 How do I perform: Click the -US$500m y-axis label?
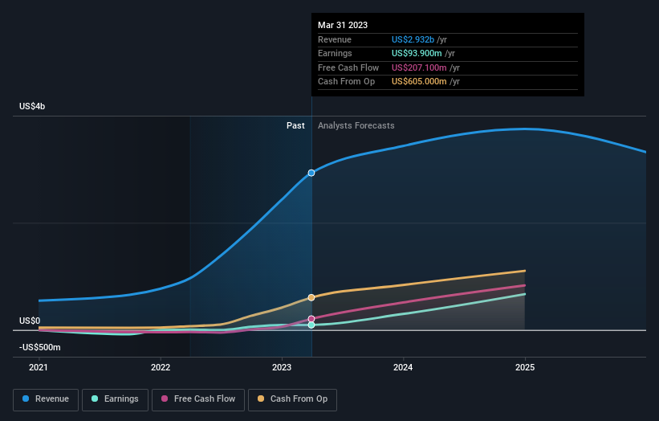click(x=40, y=347)
